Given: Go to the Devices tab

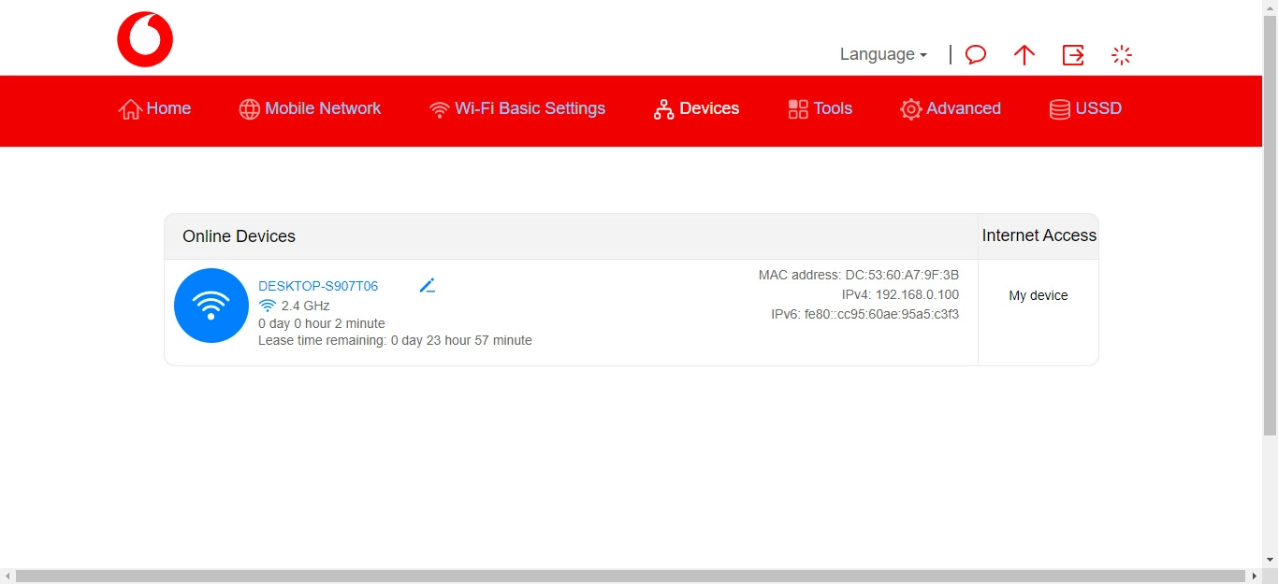Looking at the screenshot, I should (x=695, y=109).
